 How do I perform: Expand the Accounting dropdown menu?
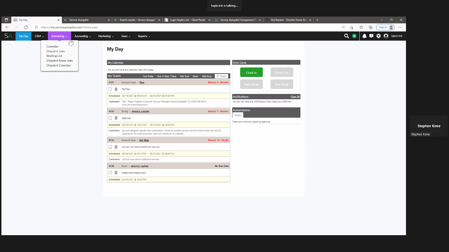tap(83, 36)
